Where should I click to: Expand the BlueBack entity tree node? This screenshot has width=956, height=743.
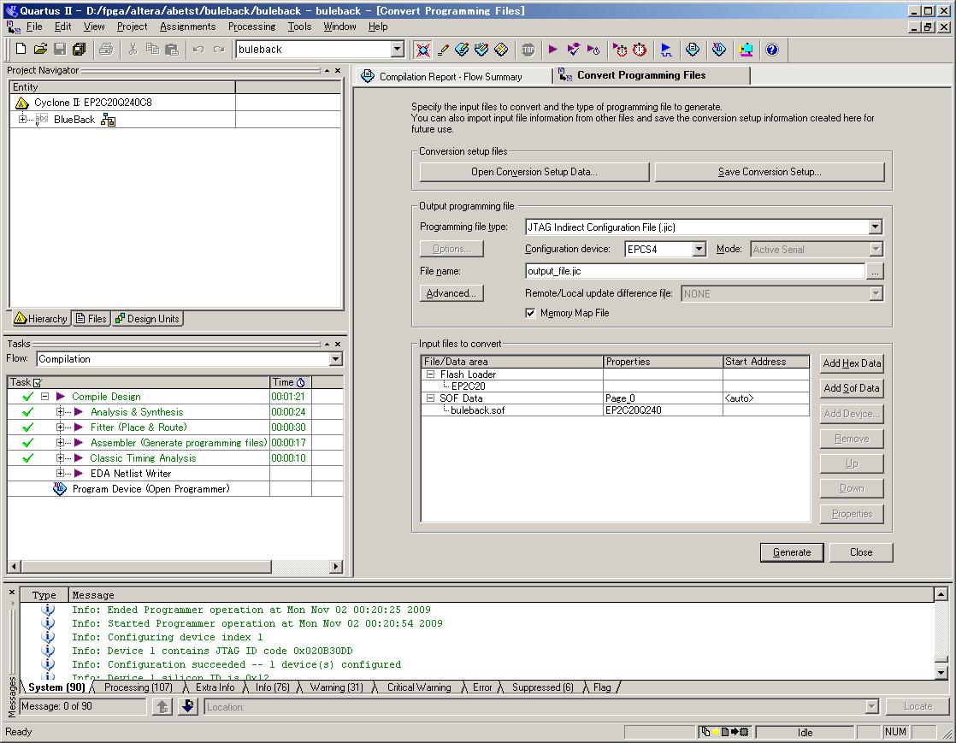22,119
